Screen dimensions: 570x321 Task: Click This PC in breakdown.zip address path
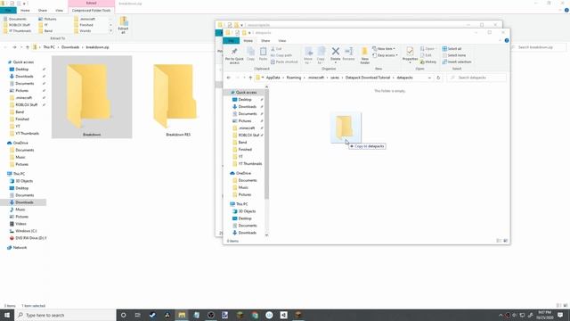click(x=49, y=47)
